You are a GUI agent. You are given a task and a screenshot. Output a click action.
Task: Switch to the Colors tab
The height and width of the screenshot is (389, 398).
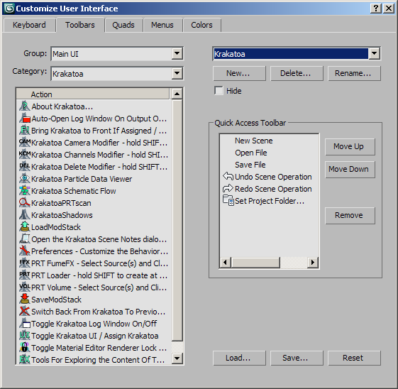pyautogui.click(x=201, y=25)
